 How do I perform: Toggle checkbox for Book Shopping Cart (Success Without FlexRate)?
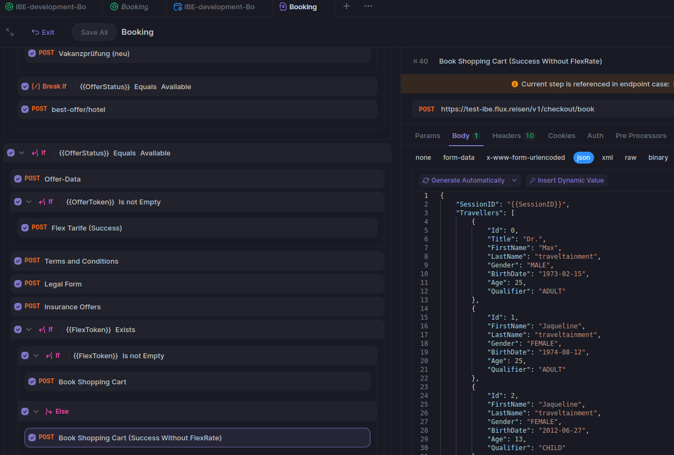pyautogui.click(x=32, y=438)
